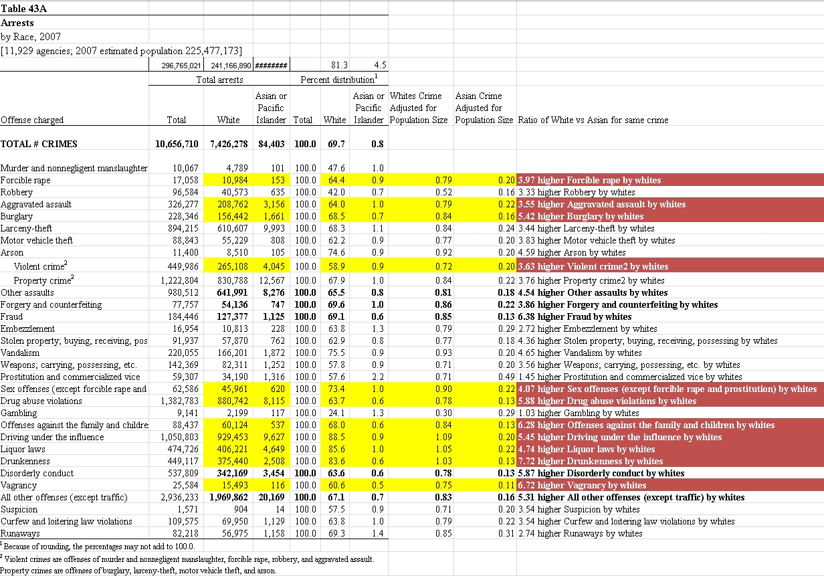Select '3.97 higher Forcible rape by whites'
Viewport: 824px width, 576px height.
click(x=589, y=180)
